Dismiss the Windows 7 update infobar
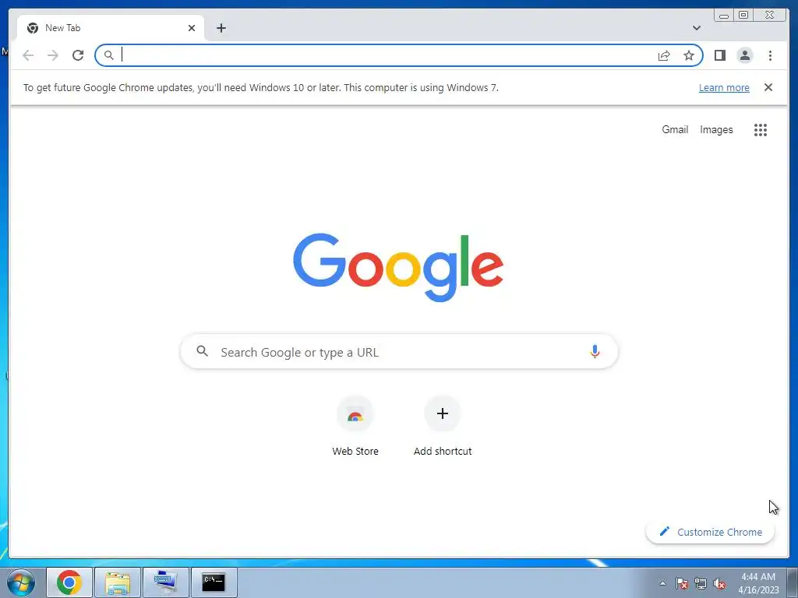 [x=768, y=87]
